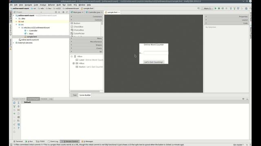Open the Log tab in Version Control

pyautogui.click(x=51, y=99)
